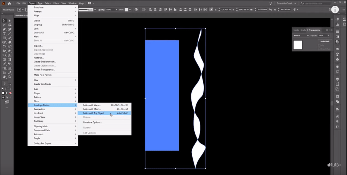Expand the Transparency opacity slider arrow
The height and width of the screenshot is (175, 347).
coord(328,36)
